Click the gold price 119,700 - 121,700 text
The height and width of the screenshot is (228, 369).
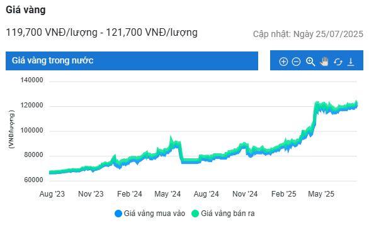point(101,33)
